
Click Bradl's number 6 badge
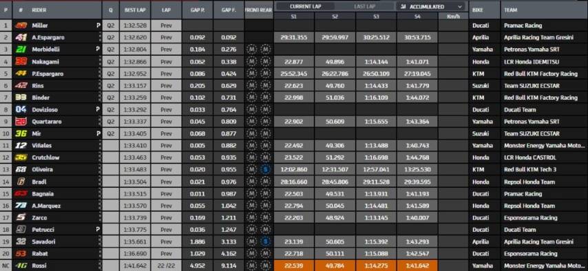point(21,182)
